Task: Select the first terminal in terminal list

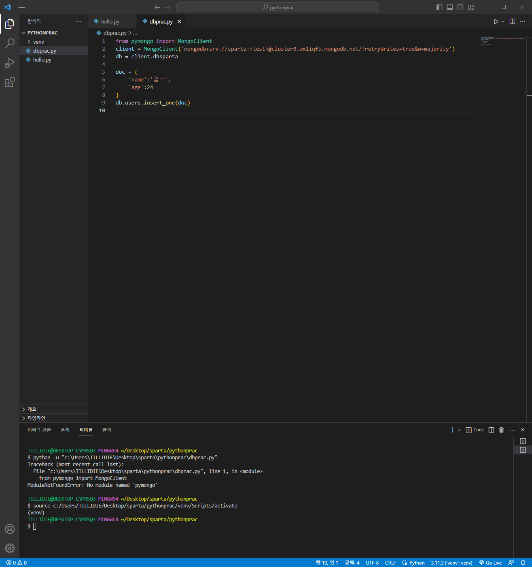Action: coord(523,441)
